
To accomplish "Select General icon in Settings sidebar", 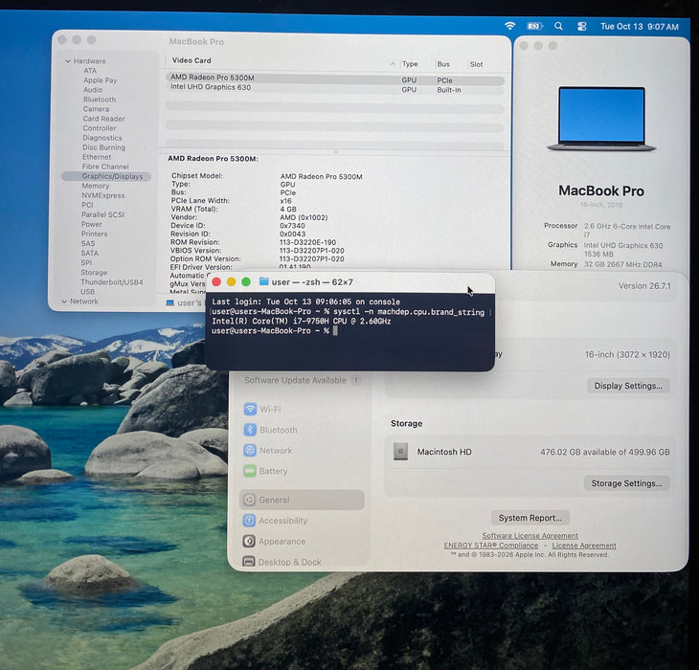I will point(249,500).
